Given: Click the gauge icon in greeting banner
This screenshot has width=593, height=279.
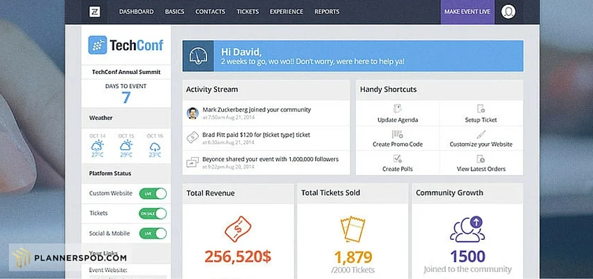Looking at the screenshot, I should tap(198, 56).
